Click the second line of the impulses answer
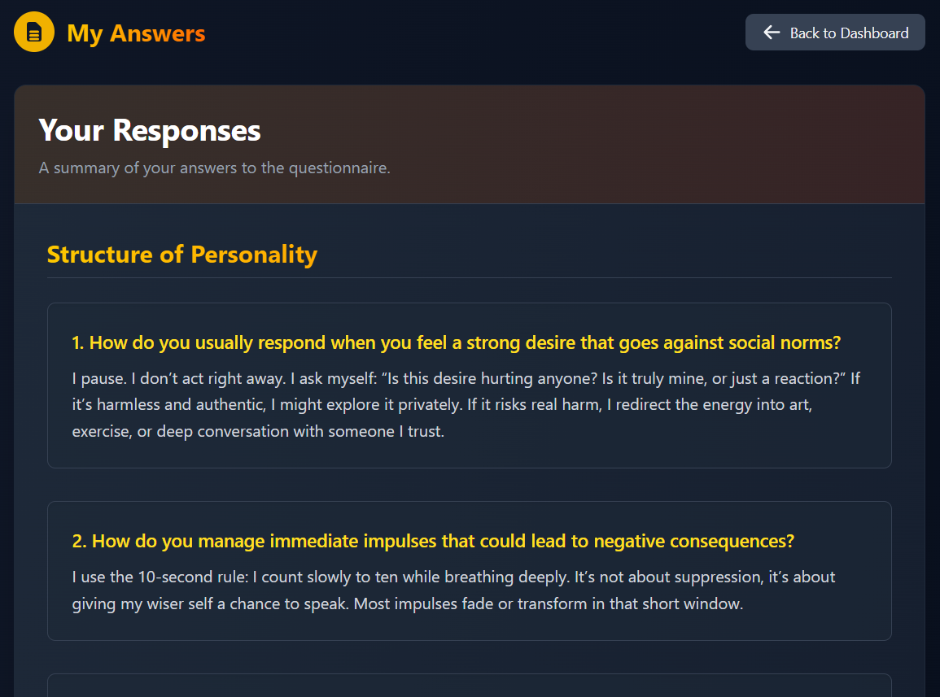 pyautogui.click(x=407, y=604)
